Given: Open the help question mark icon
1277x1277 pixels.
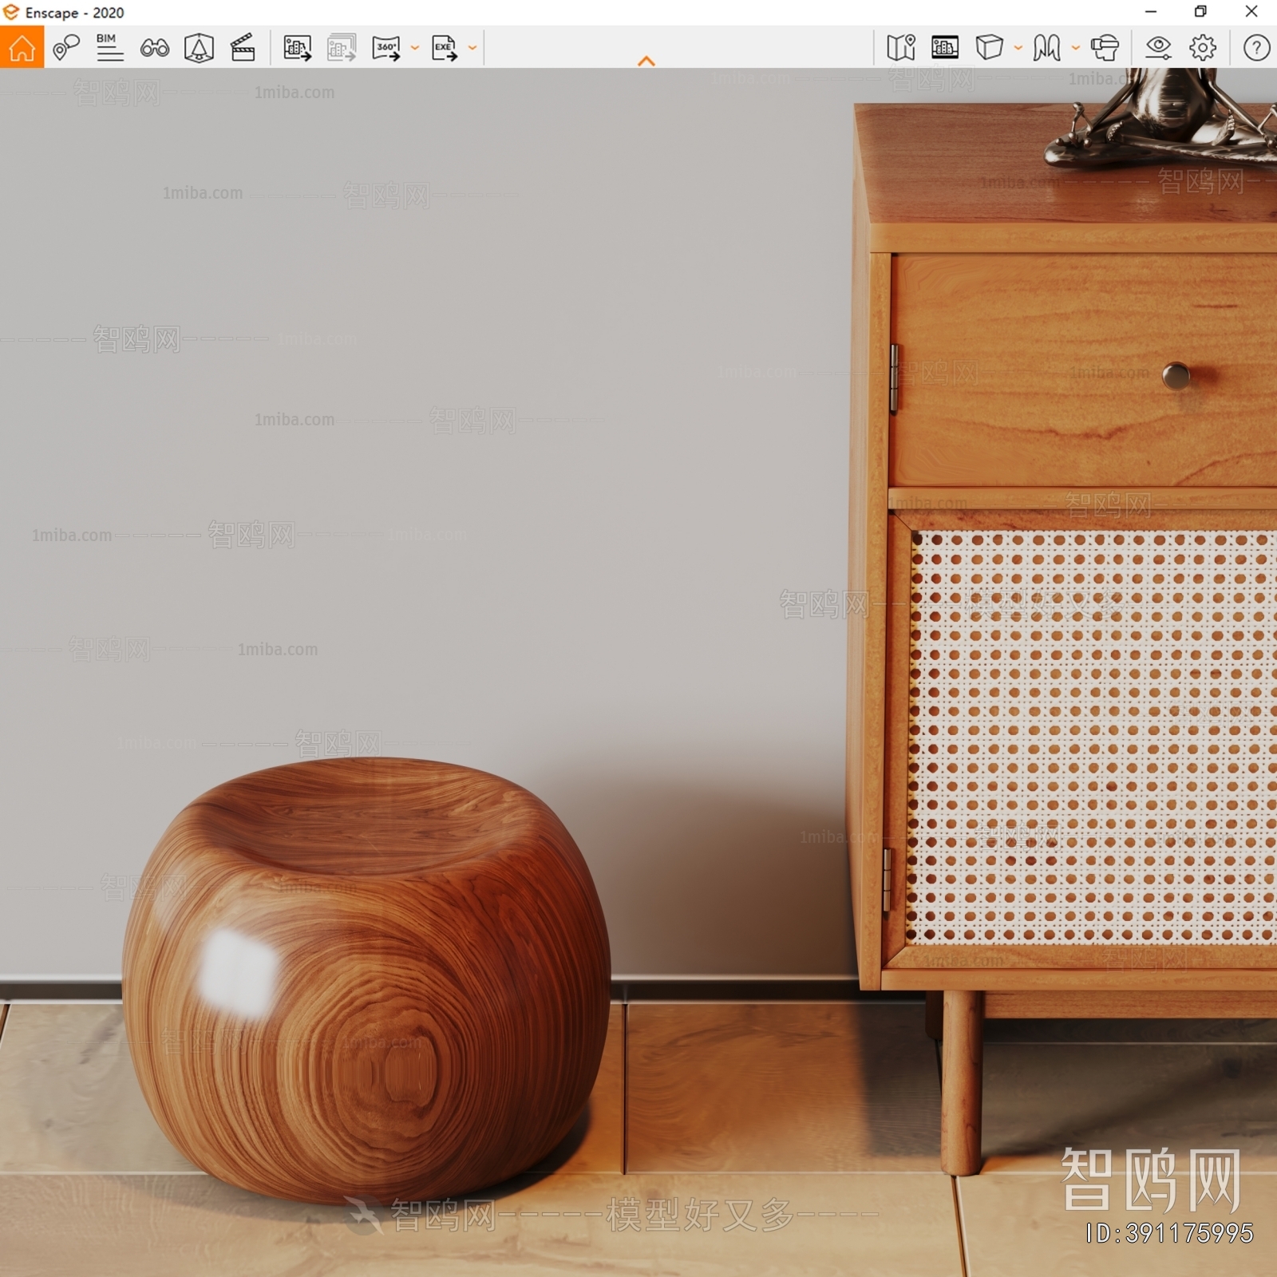Looking at the screenshot, I should 1256,48.
